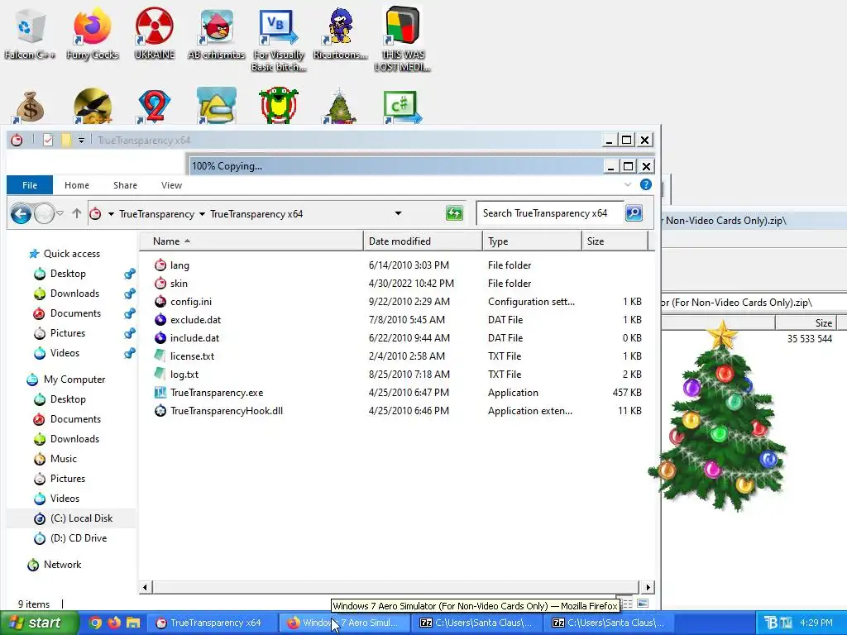Expand address bar root location dropdown
The image size is (847, 635).
click(111, 214)
